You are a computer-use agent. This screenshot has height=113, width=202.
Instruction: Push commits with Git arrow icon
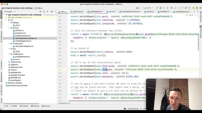(x=182, y=8)
